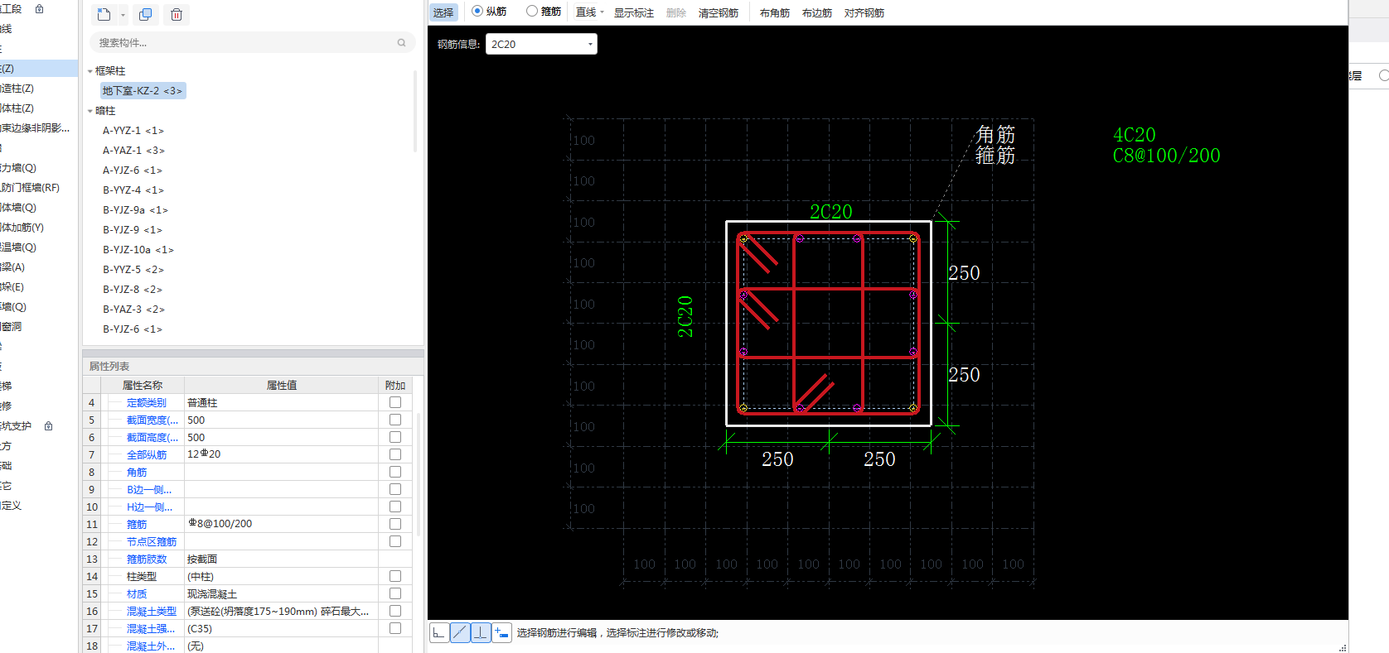Screen dimensions: 1389x653
Task: Select the 箍筋 radio button
Action: click(532, 11)
